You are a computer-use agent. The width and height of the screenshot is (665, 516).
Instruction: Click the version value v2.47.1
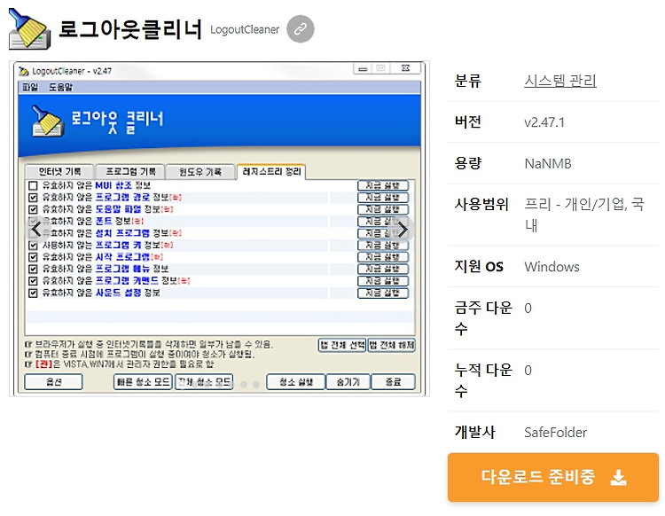tap(544, 122)
